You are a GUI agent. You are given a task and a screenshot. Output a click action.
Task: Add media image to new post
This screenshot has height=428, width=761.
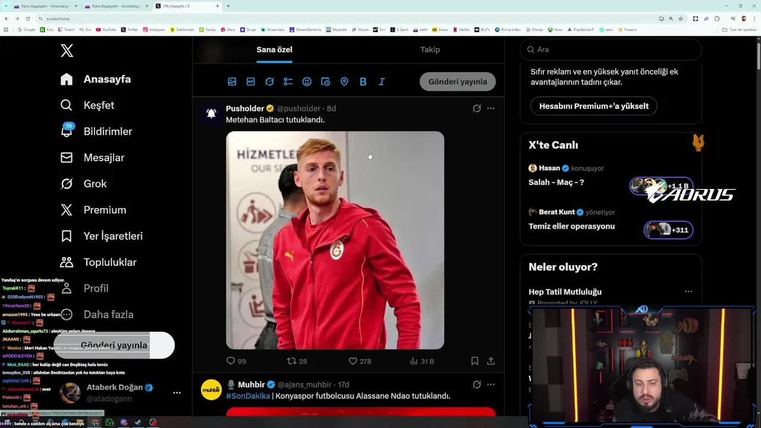232,81
